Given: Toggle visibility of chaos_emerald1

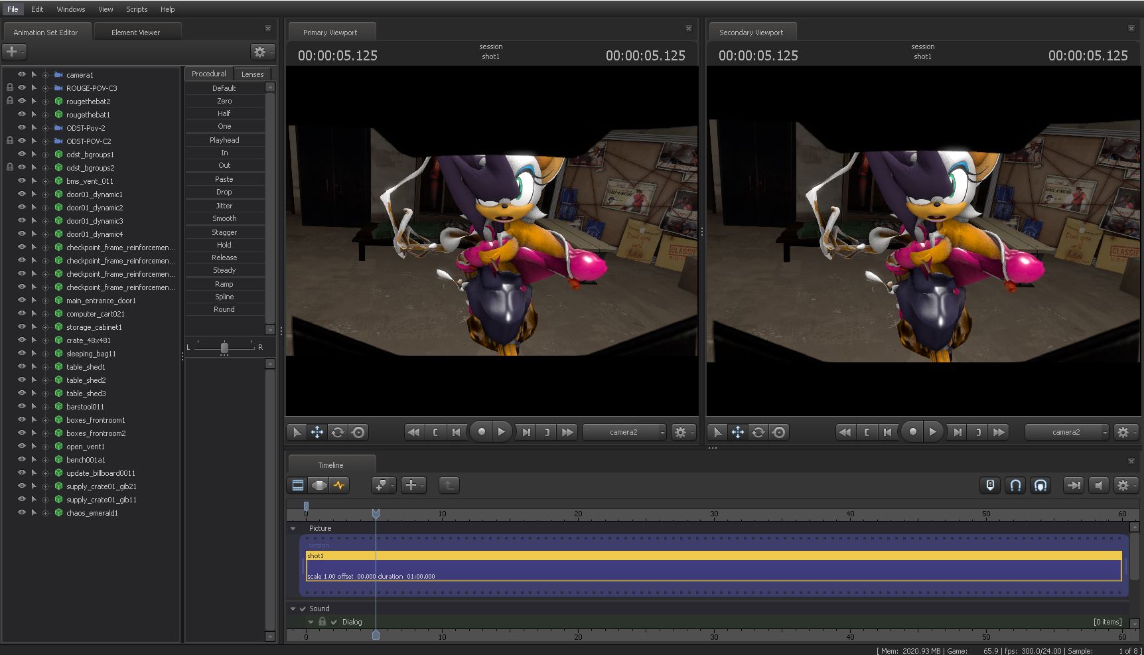Looking at the screenshot, I should [x=21, y=512].
